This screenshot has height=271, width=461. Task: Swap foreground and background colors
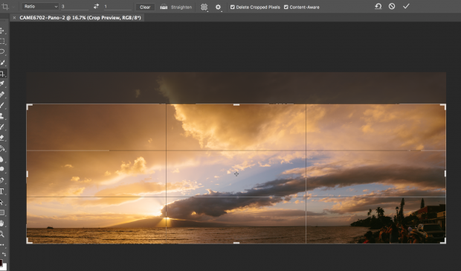pos(4,254)
